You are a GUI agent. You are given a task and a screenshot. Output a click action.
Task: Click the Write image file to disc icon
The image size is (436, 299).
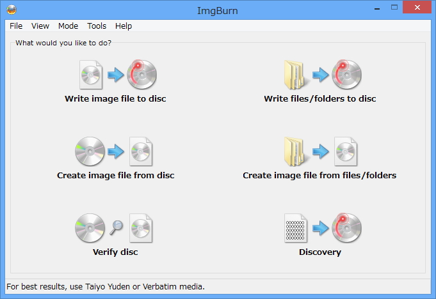(118, 74)
